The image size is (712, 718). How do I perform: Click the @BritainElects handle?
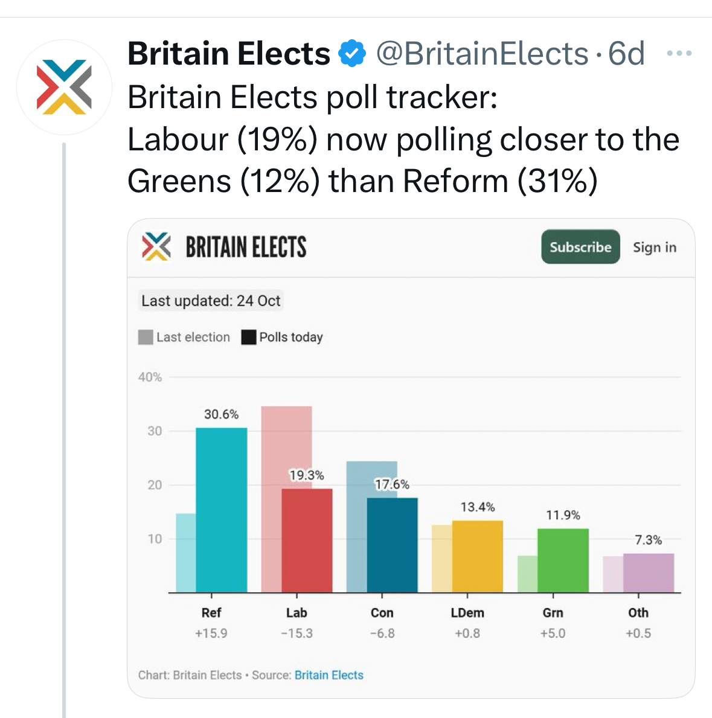(x=482, y=53)
